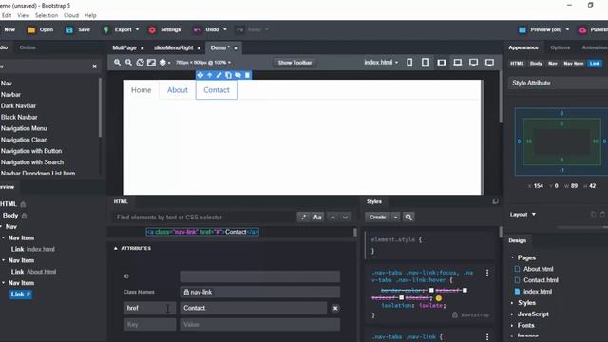Select the tablet landscape device size
The width and height of the screenshot is (608, 342).
(x=441, y=63)
